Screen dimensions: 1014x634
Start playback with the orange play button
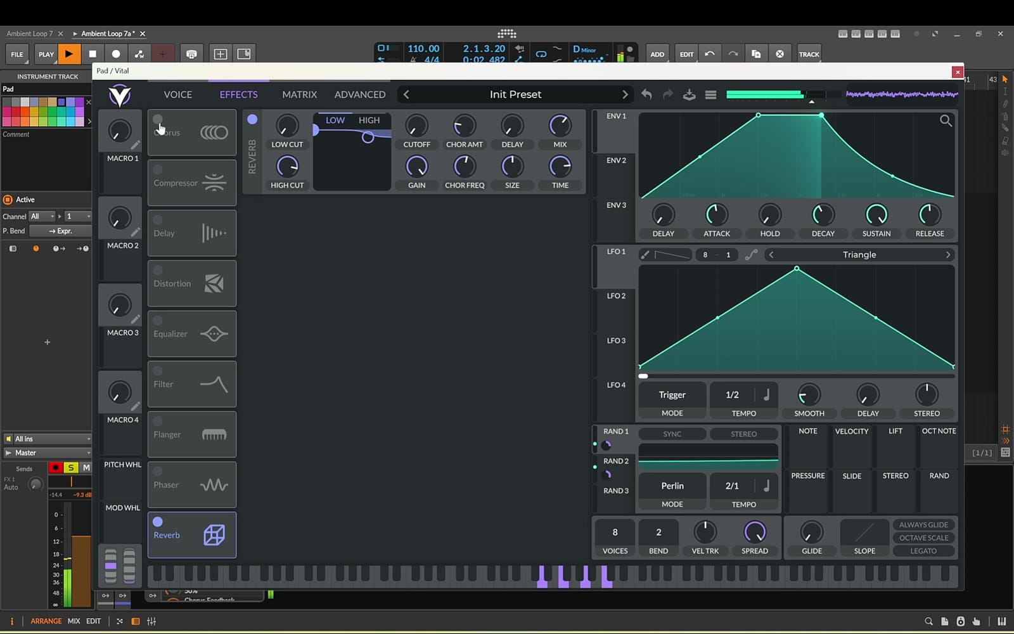pyautogui.click(x=69, y=54)
